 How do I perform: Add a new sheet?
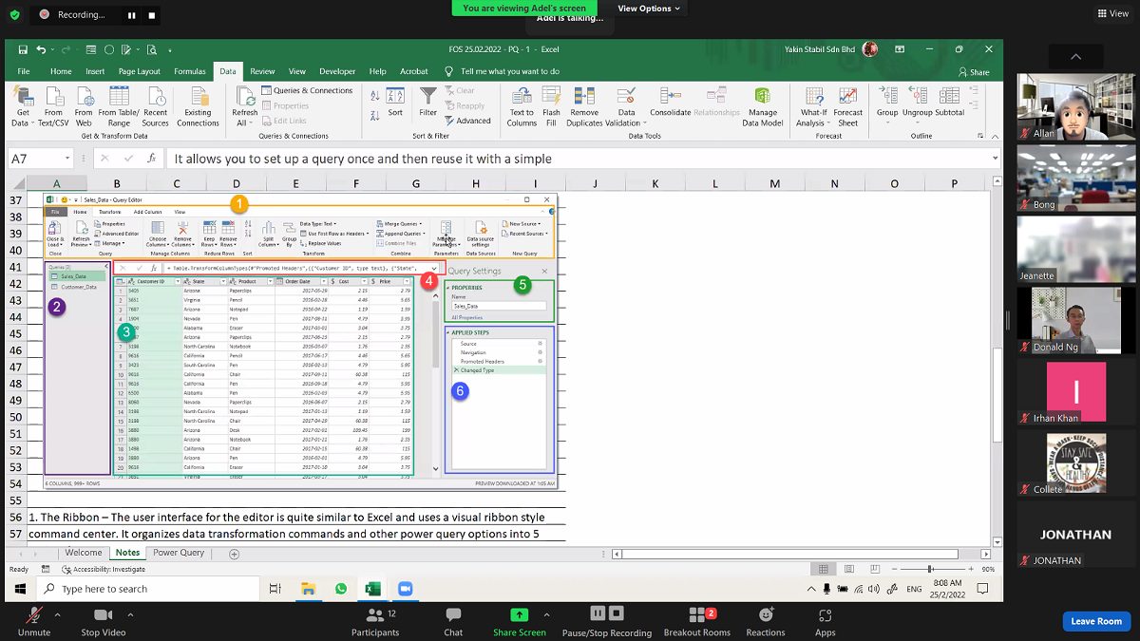(x=235, y=554)
